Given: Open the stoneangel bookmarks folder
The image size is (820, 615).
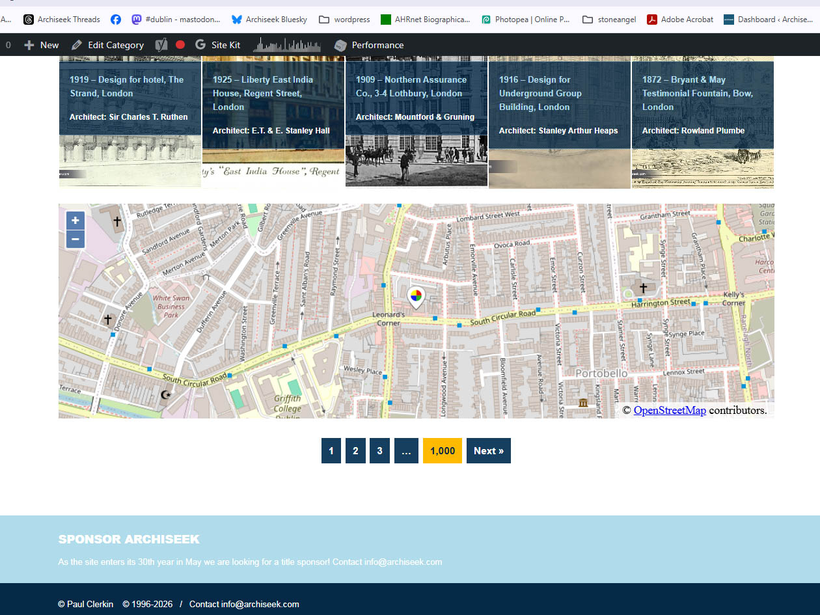Looking at the screenshot, I should (608, 20).
